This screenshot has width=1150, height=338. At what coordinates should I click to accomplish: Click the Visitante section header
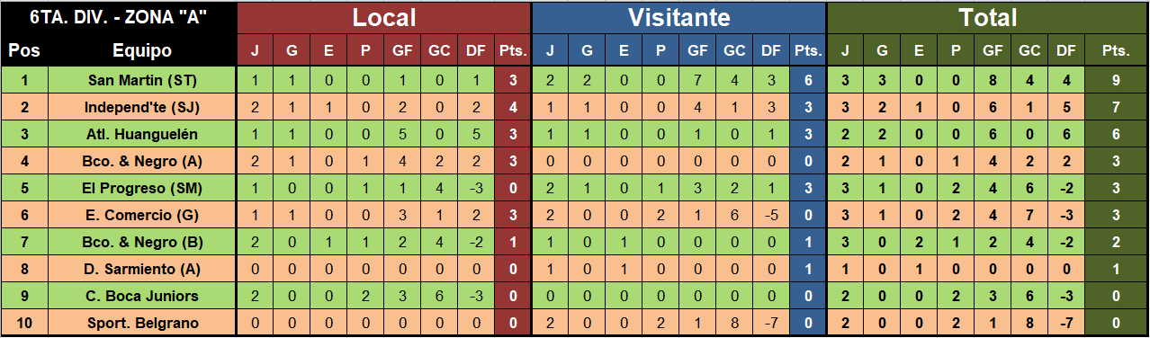[678, 17]
